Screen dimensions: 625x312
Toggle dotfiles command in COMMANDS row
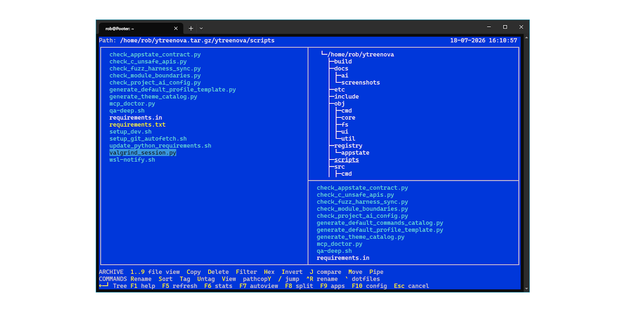[362, 279]
